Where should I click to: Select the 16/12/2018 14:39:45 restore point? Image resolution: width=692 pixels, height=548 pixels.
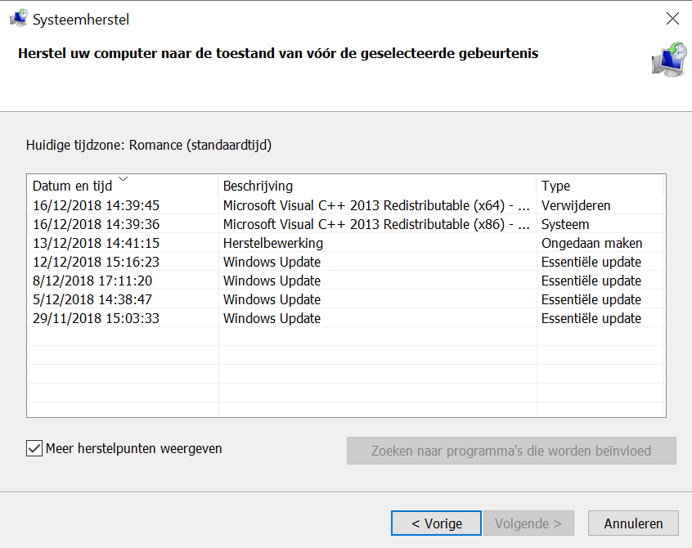pos(345,205)
